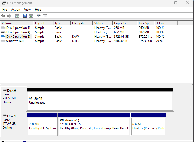This screenshot has width=194, height=142.
Task: Select the 931.50 GB Unallocated region of Disk 0
Action: click(100, 101)
